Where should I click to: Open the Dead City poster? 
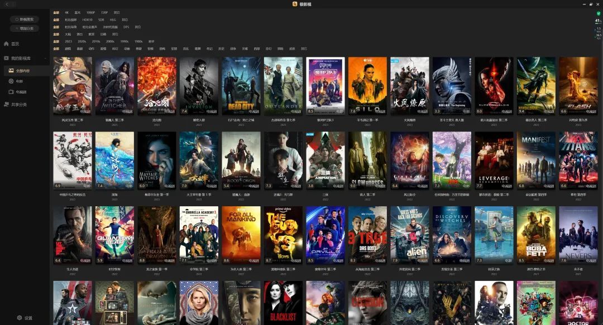241,86
